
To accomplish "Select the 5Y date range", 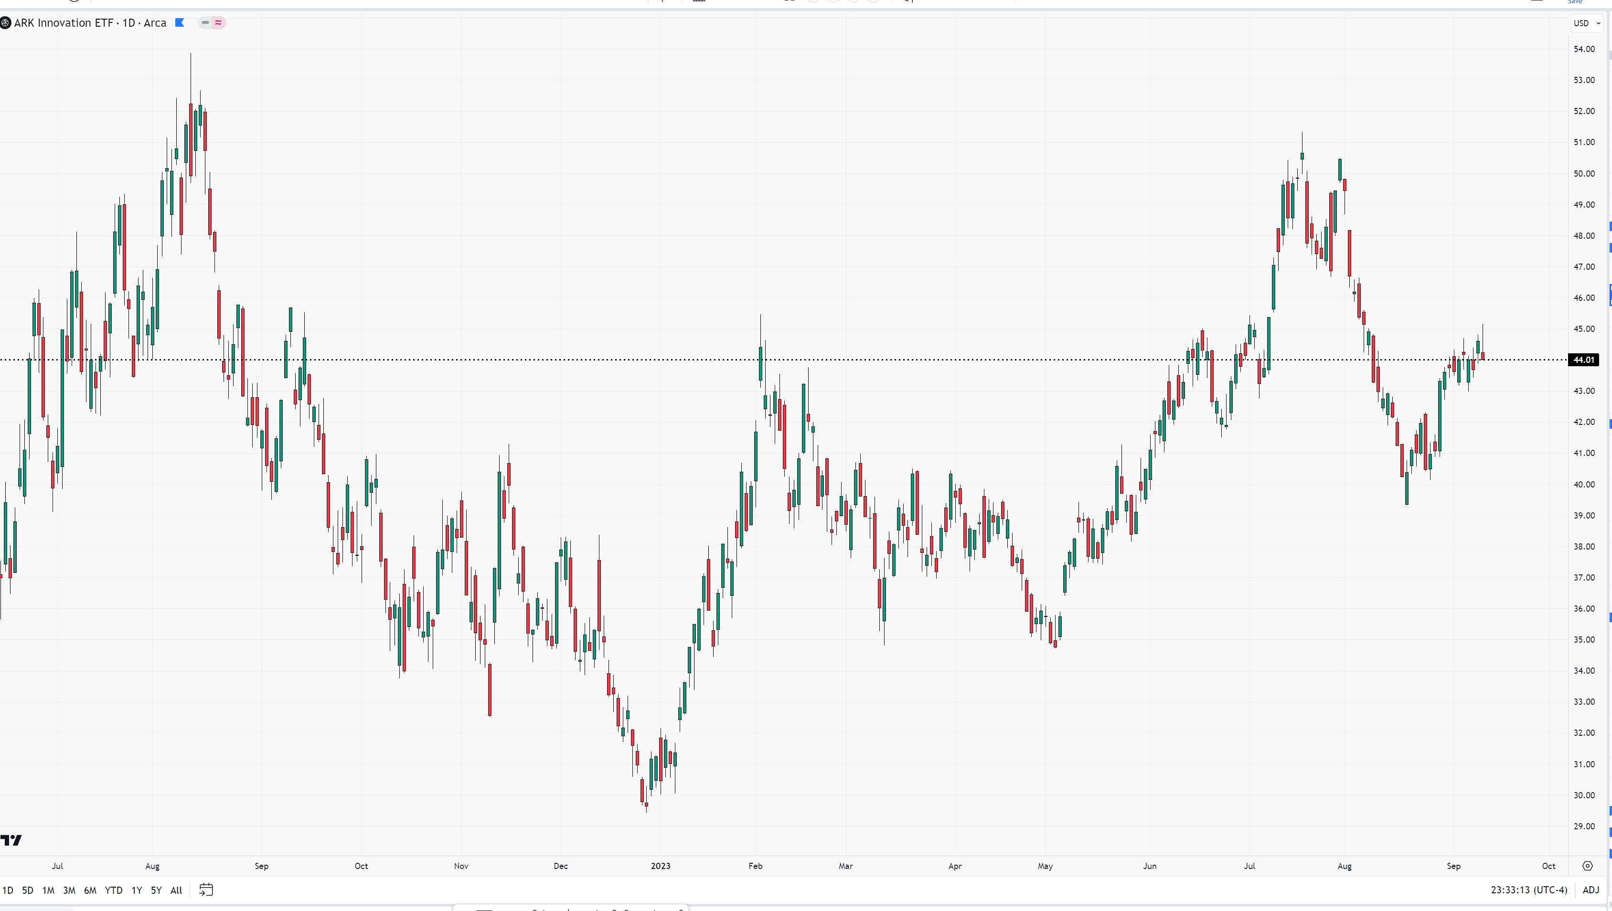I will click(157, 890).
